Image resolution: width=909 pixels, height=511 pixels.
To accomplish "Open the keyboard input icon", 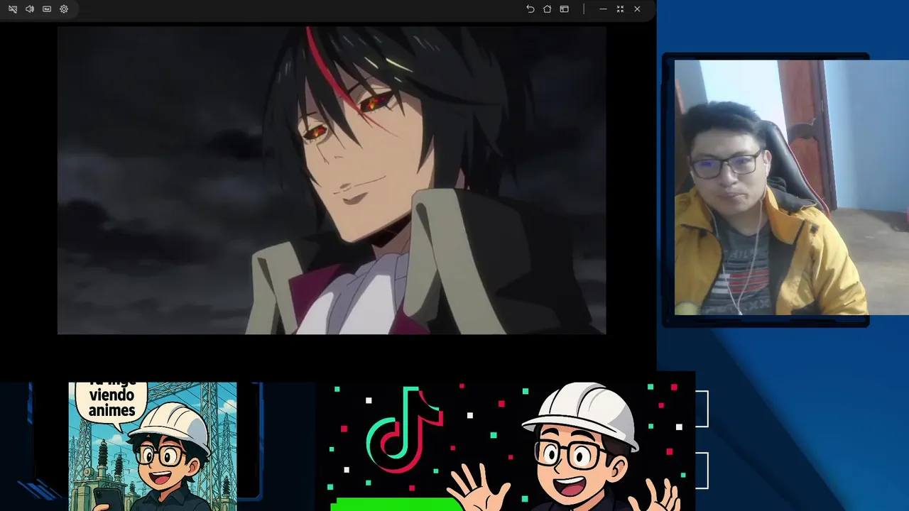I will pyautogui.click(x=47, y=9).
